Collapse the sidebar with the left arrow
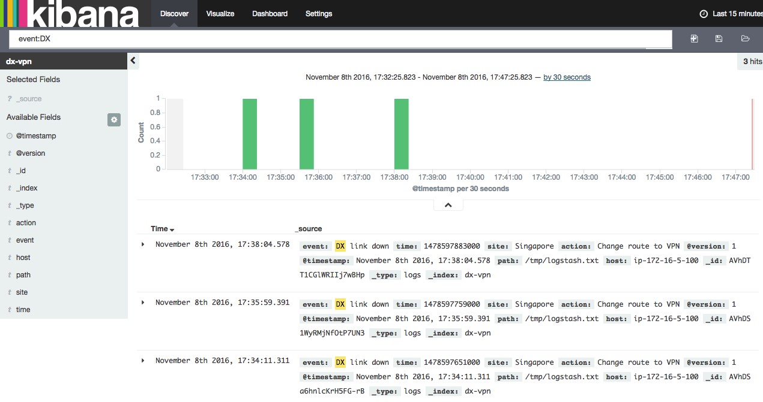763x402 pixels. click(133, 61)
